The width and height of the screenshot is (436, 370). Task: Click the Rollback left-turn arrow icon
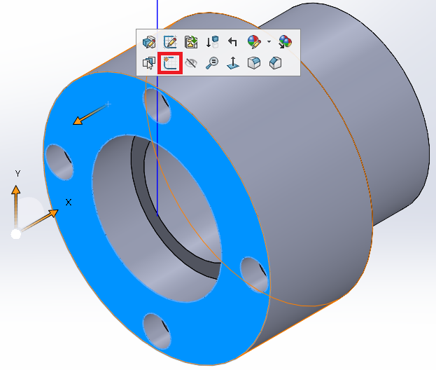coord(232,42)
